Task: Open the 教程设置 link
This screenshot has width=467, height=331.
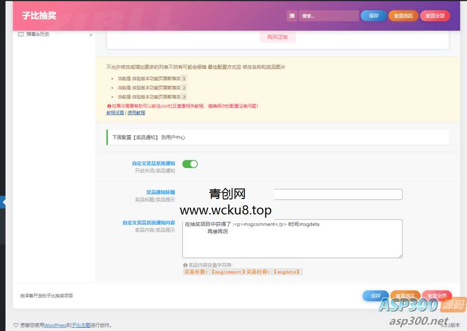Action: (x=115, y=112)
